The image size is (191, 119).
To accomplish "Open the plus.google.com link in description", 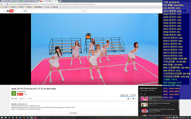I will click(63, 107).
